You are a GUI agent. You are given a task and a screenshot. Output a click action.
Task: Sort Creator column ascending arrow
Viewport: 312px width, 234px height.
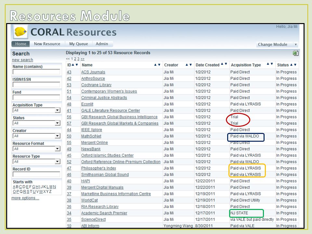(x=187, y=65)
